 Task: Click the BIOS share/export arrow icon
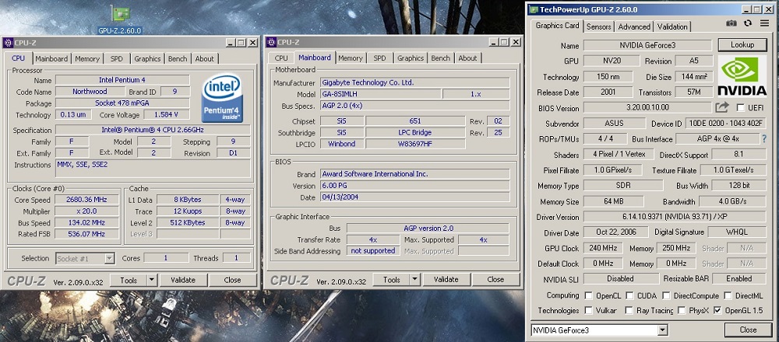coord(722,107)
